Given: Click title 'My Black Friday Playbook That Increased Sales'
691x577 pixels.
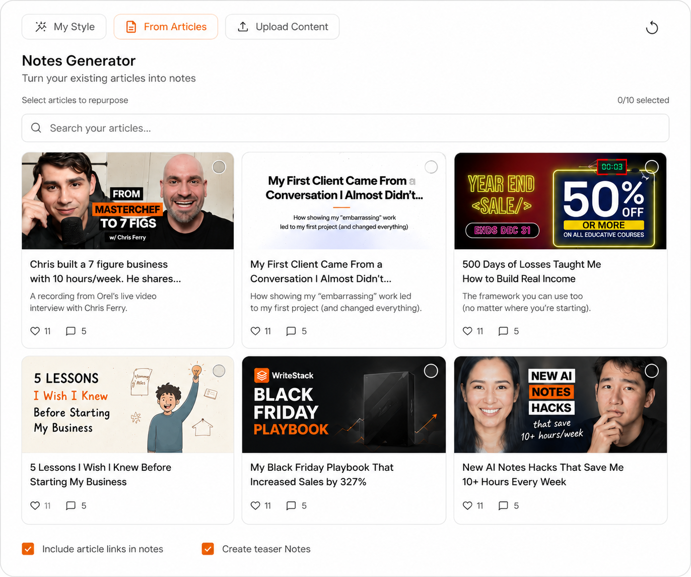Looking at the screenshot, I should point(322,474).
